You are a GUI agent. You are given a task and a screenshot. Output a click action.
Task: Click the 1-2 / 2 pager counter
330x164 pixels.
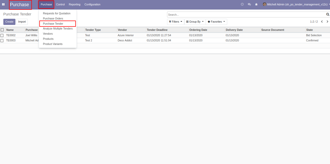tap(314, 22)
